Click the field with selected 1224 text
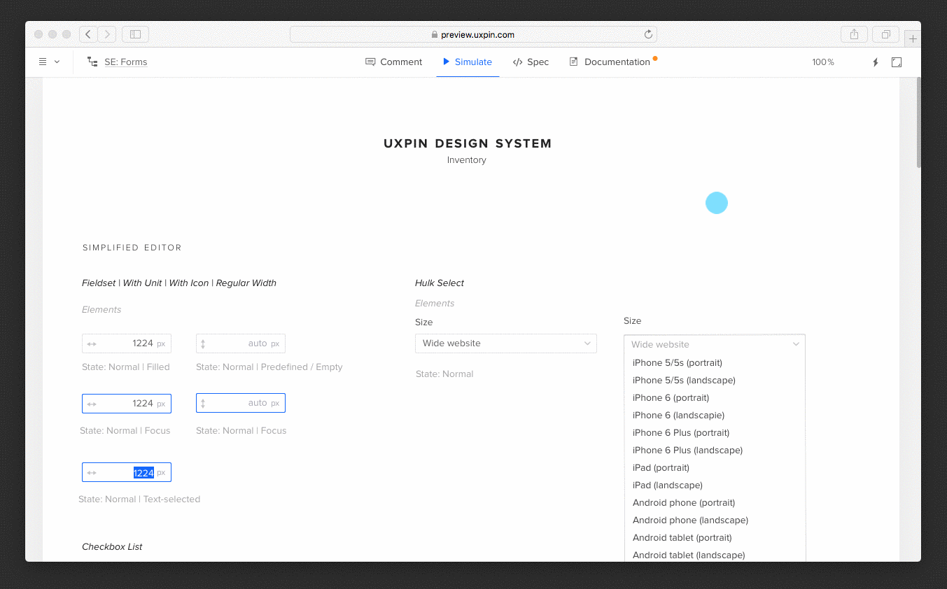The image size is (947, 589). coord(127,472)
